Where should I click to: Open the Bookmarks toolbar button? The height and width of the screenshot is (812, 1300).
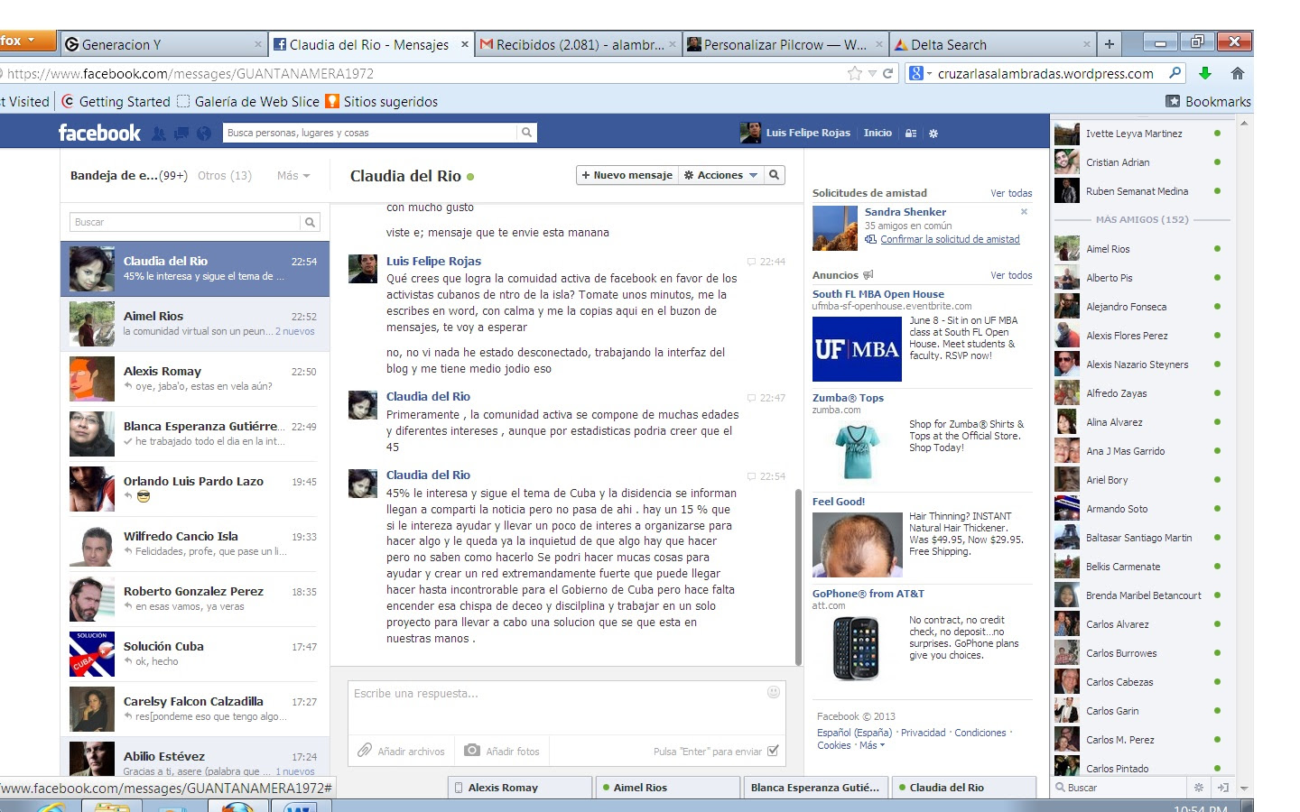pyautogui.click(x=1208, y=101)
